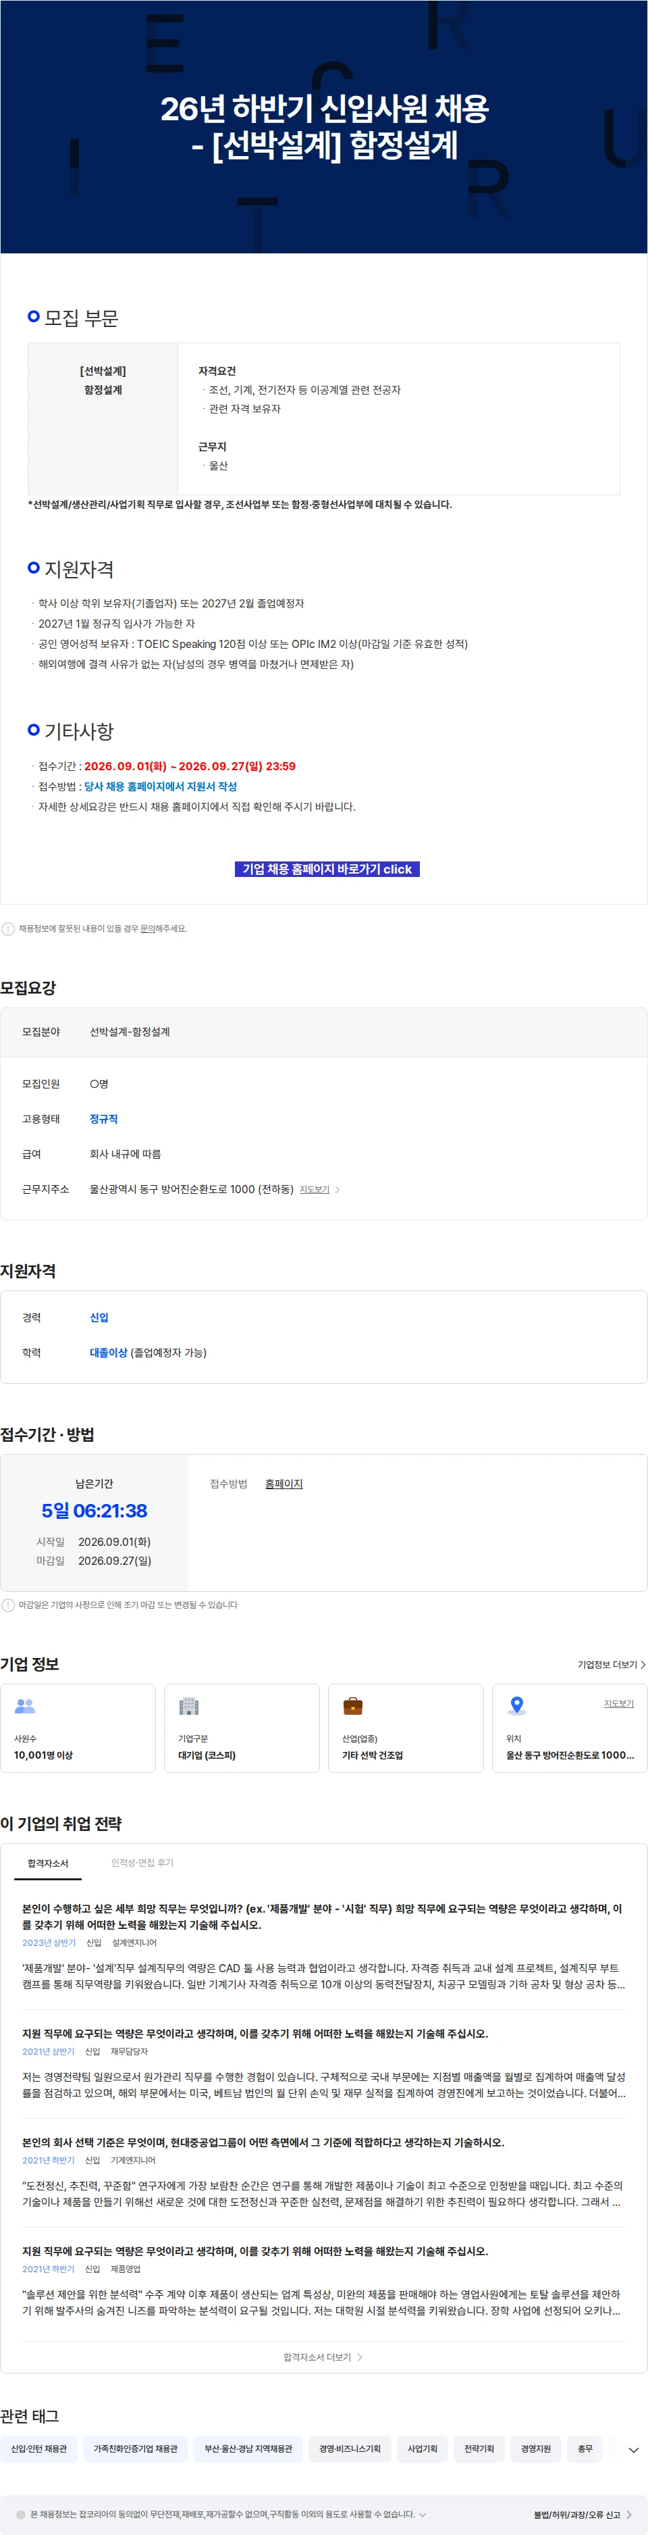Click the 정규직 employment type link
The width and height of the screenshot is (648, 2535).
pyautogui.click(x=103, y=1119)
